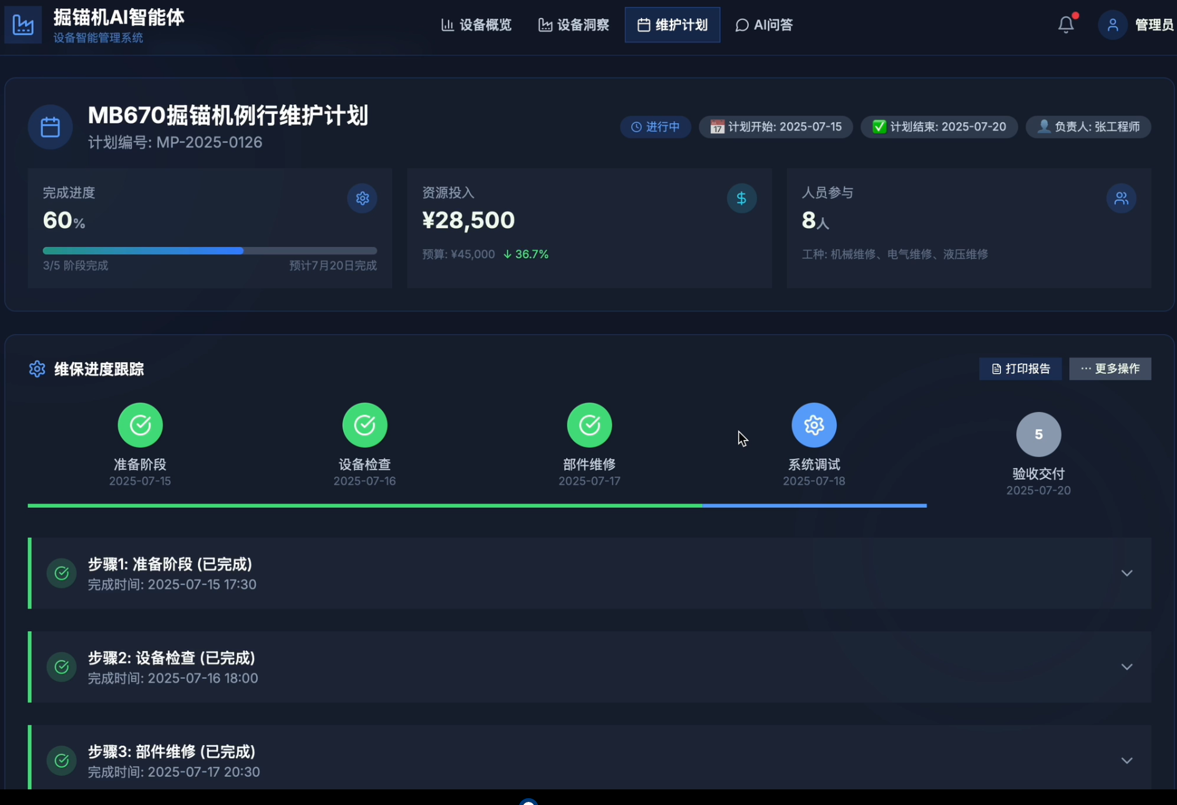Viewport: 1177px width, 805px height.
Task: Click the 负责人: 张工程师 badge
Action: tap(1088, 127)
